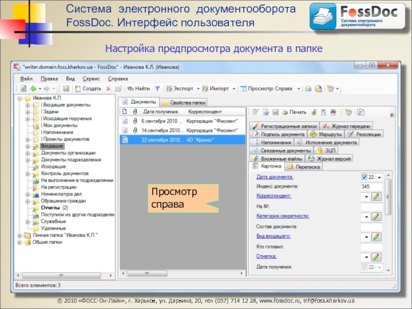Select the 14 сентября 2010 document row

[x=183, y=130]
